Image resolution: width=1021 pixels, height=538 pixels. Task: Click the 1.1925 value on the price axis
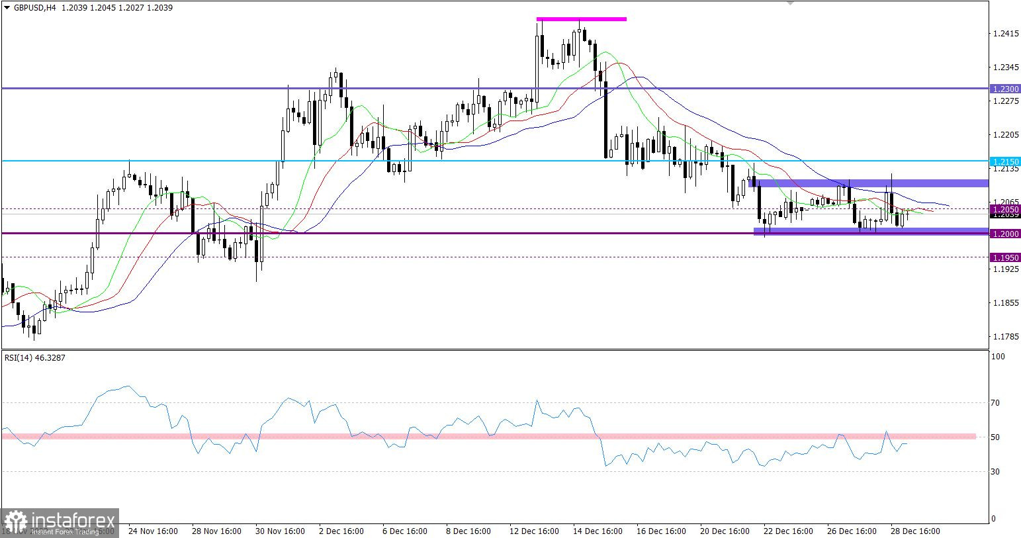click(x=1004, y=269)
